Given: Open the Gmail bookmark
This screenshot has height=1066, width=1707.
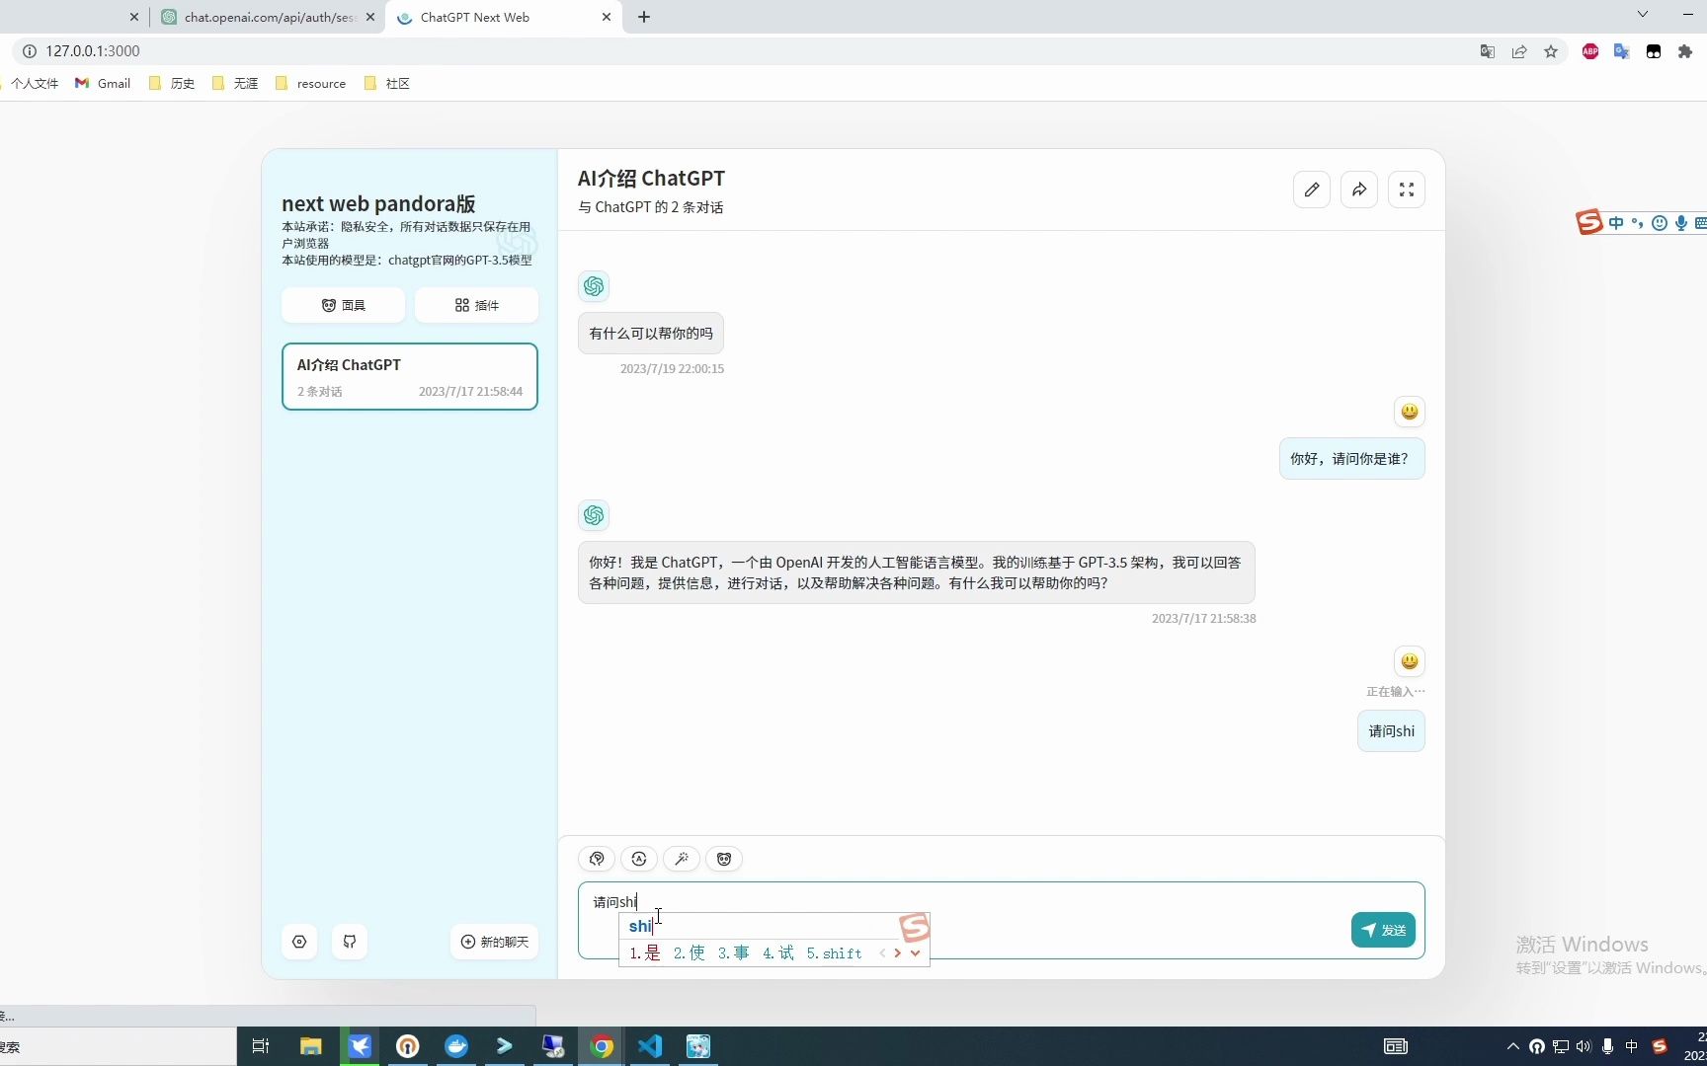Looking at the screenshot, I should (x=103, y=84).
